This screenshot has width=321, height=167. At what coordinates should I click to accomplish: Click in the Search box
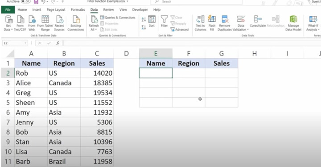(196, 2)
